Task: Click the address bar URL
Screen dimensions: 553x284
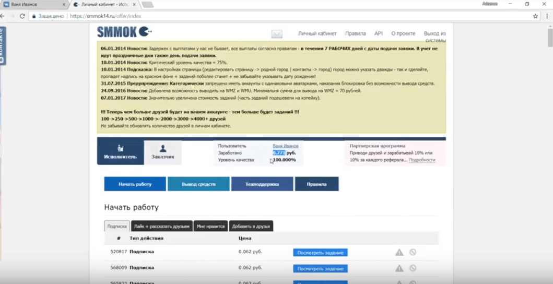Action: pos(106,16)
